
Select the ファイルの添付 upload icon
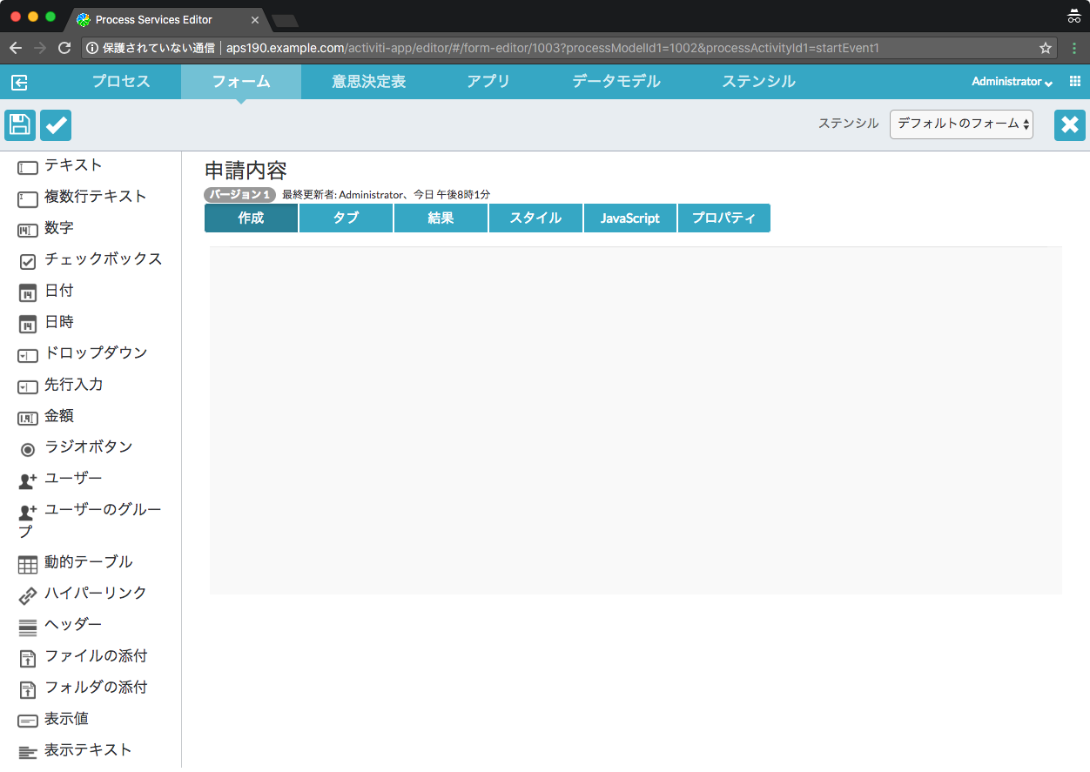28,659
